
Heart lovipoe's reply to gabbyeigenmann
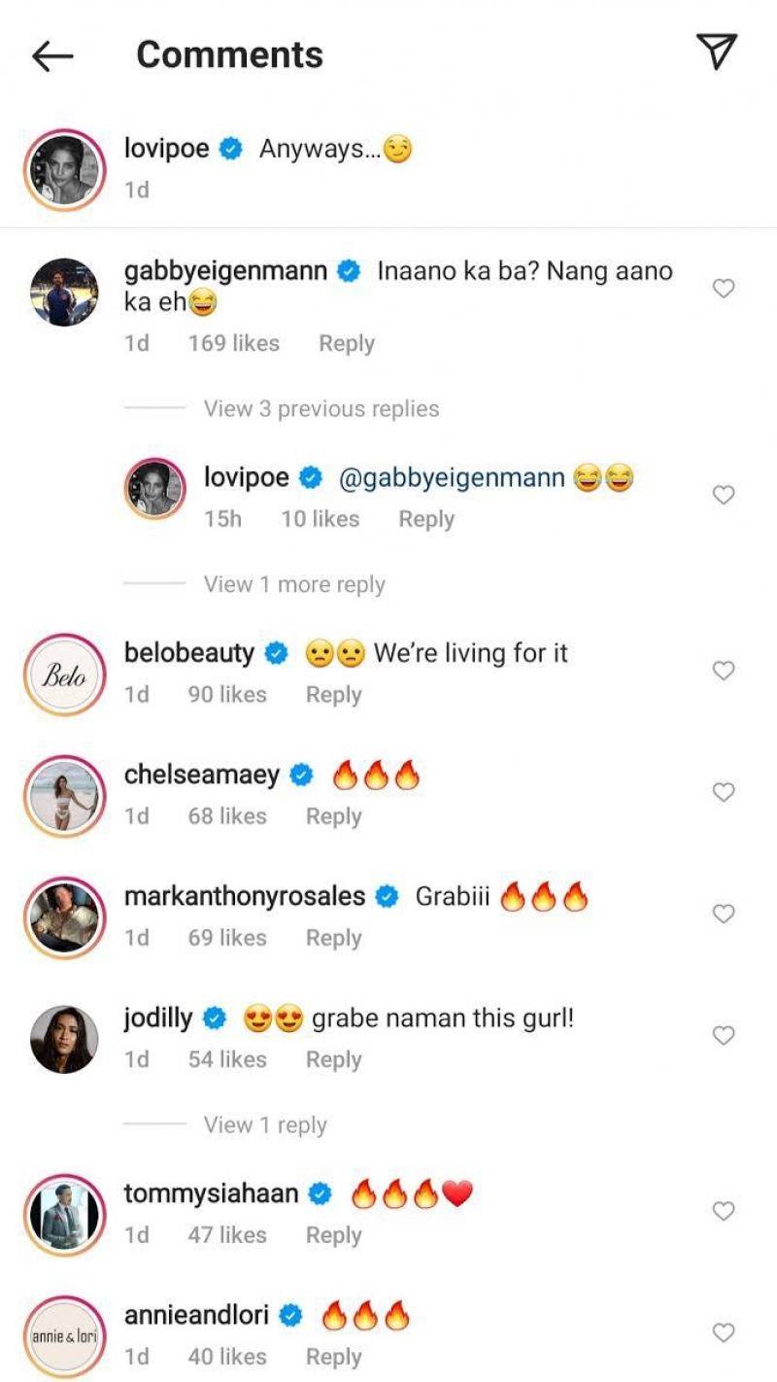(724, 496)
